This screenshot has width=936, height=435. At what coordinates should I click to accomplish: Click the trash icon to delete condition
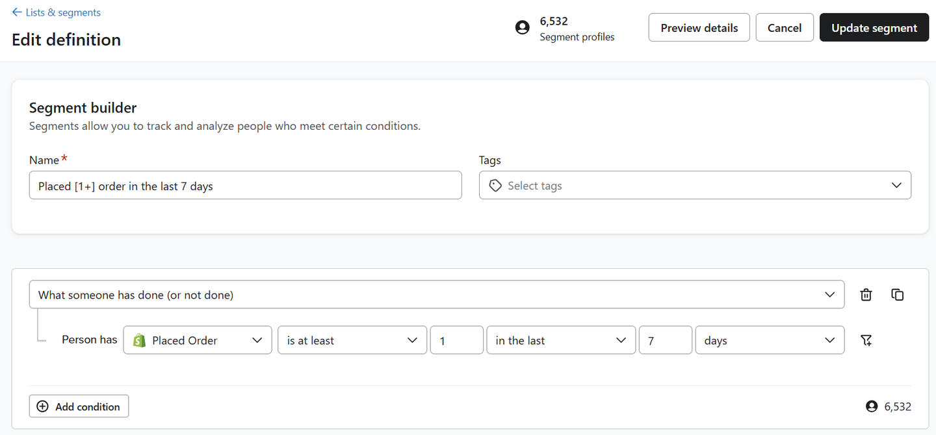point(866,295)
